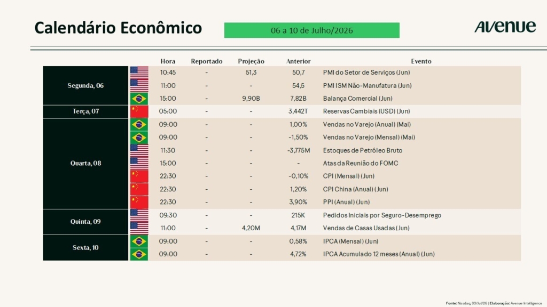Click the Brazil flag beside Vendas no Varejo (Mensal)

[139, 138]
